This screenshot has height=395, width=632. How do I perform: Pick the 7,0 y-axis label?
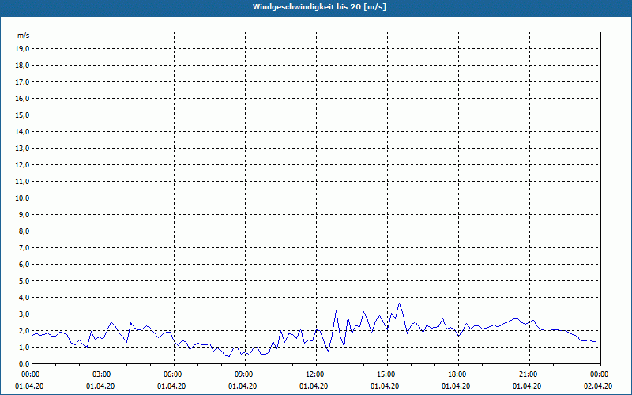point(24,247)
